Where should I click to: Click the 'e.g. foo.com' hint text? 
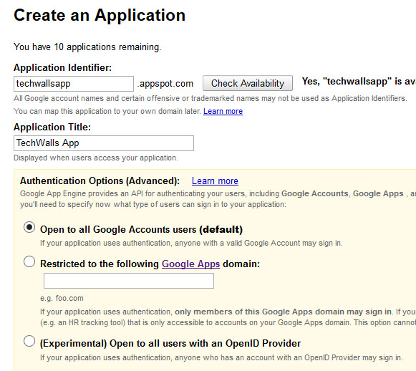62,298
